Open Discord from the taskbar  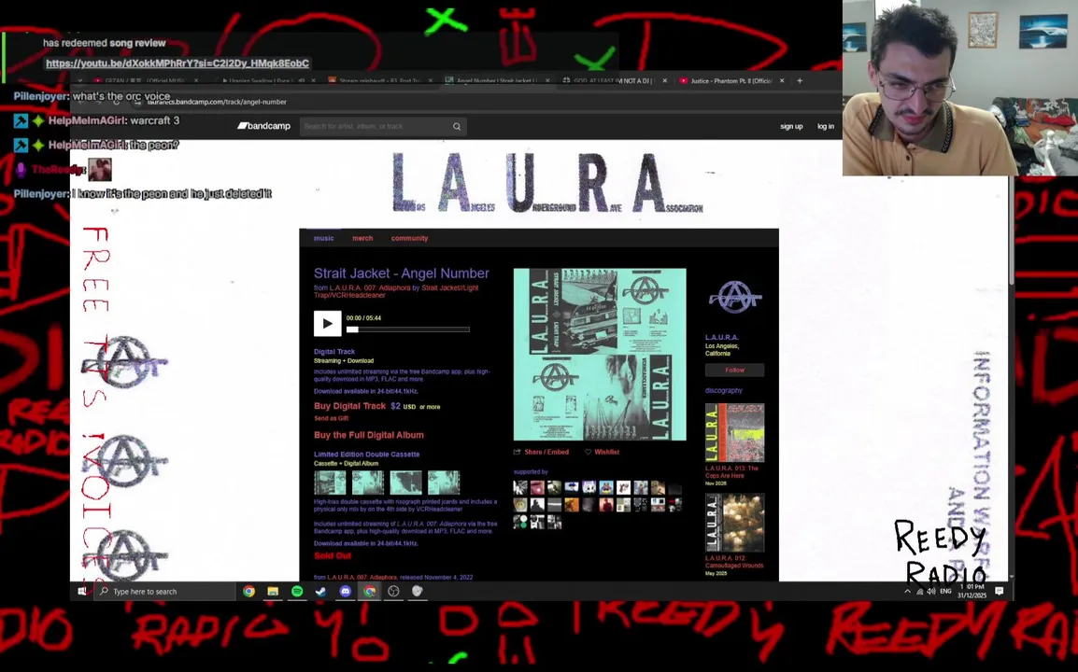coord(345,592)
